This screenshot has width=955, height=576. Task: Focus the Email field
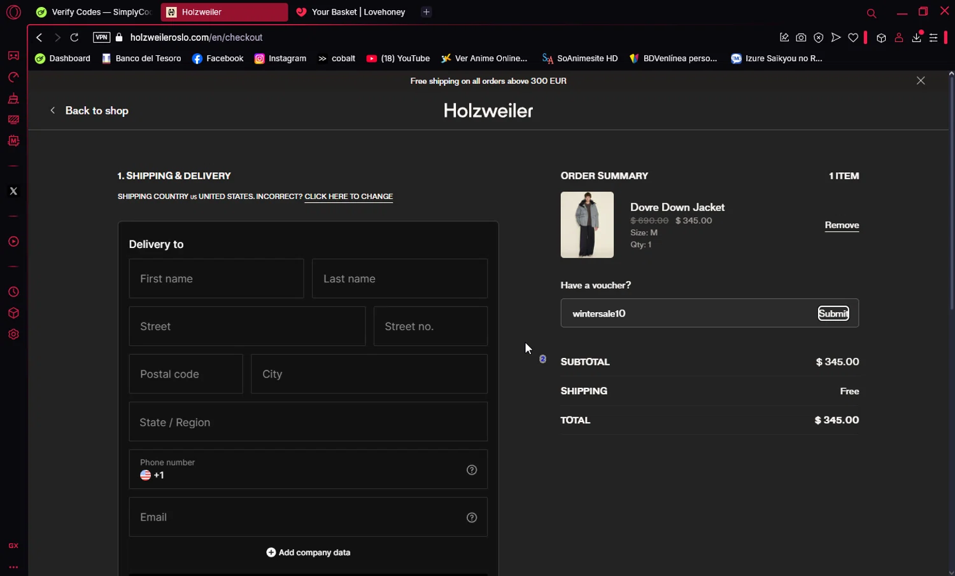pos(308,517)
